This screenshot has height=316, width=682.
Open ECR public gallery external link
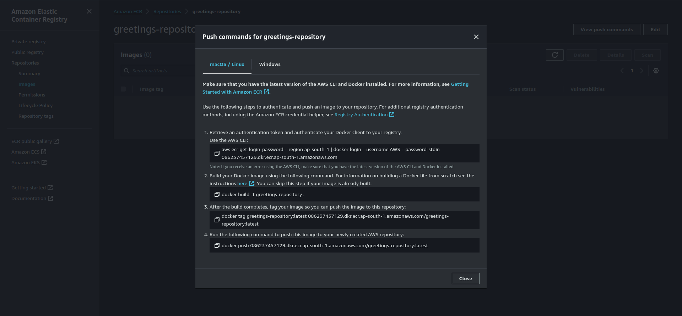[35, 141]
